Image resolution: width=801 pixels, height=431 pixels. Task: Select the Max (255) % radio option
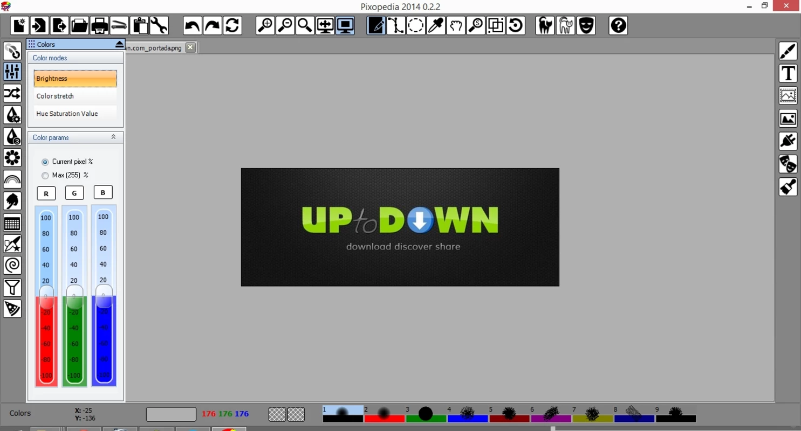click(x=45, y=175)
